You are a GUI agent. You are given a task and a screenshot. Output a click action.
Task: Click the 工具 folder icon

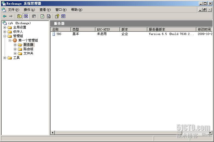pos(10,58)
